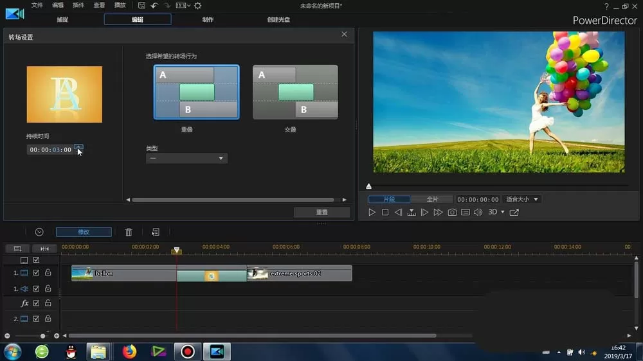Switch preview to 片段 clip mode
This screenshot has width=643, height=361.
point(389,199)
